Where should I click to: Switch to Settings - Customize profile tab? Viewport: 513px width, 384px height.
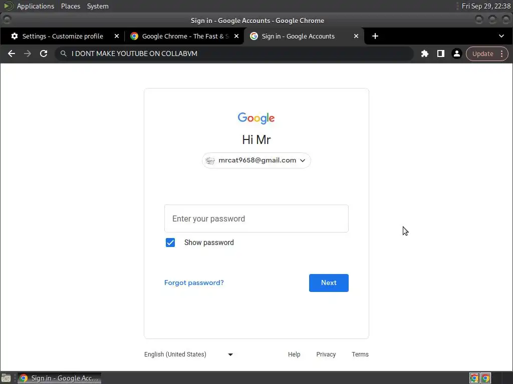(62, 36)
